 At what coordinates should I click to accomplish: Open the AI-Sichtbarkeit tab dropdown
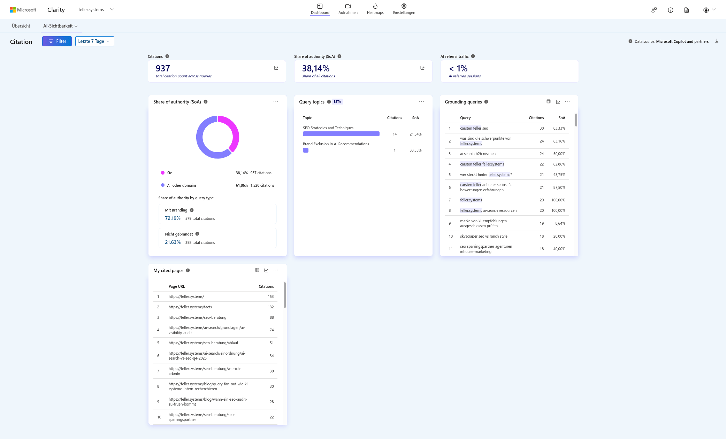60,26
